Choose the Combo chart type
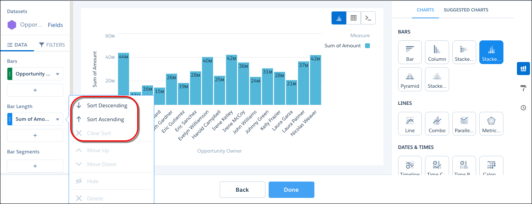 (437, 124)
